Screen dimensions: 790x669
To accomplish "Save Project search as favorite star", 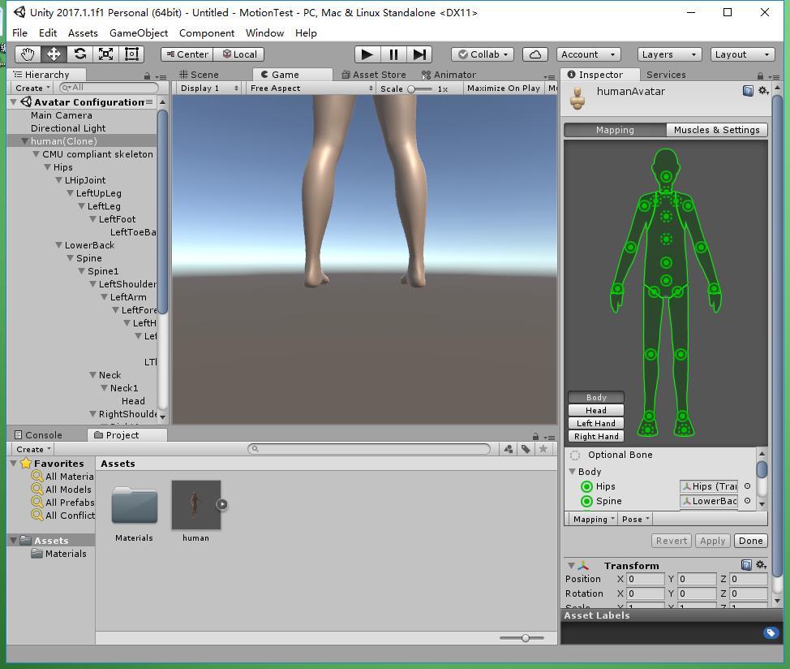I will coord(543,449).
